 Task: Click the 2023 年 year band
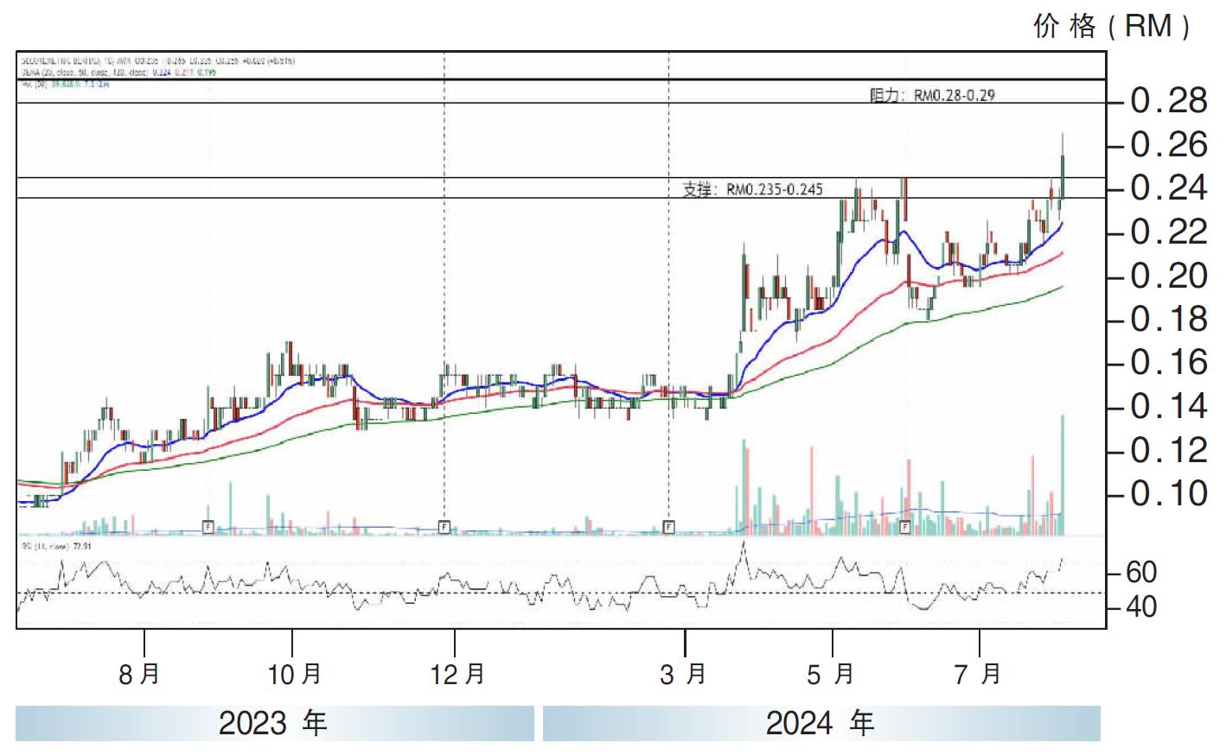click(x=274, y=723)
